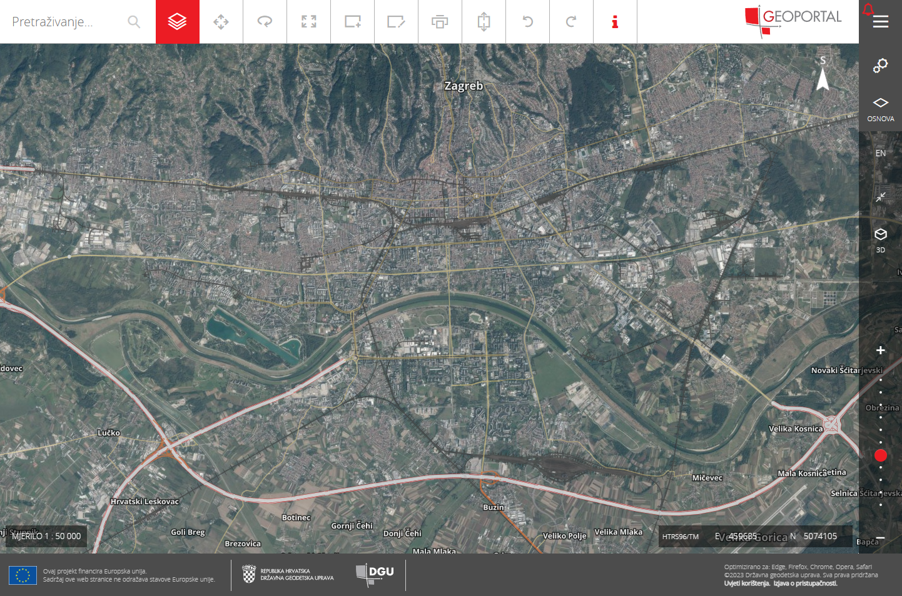
Task: Redo the map action
Action: pyautogui.click(x=571, y=22)
